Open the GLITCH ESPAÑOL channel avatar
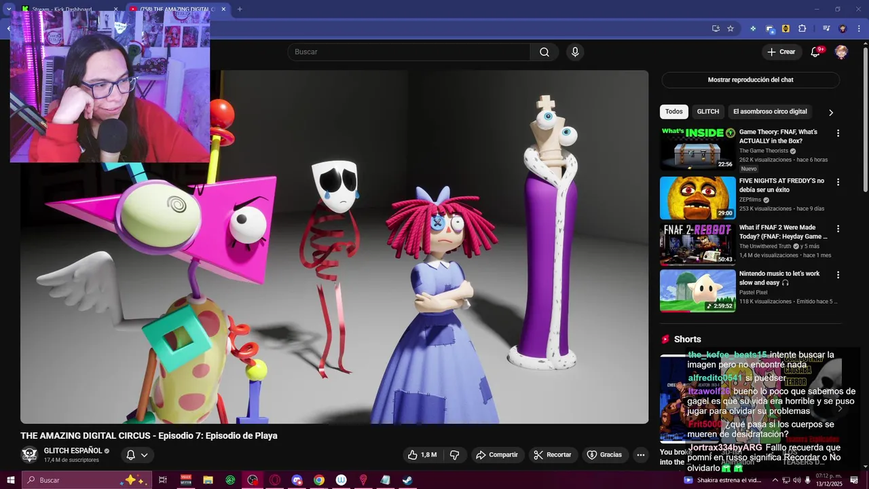The height and width of the screenshot is (489, 869). pos(30,455)
